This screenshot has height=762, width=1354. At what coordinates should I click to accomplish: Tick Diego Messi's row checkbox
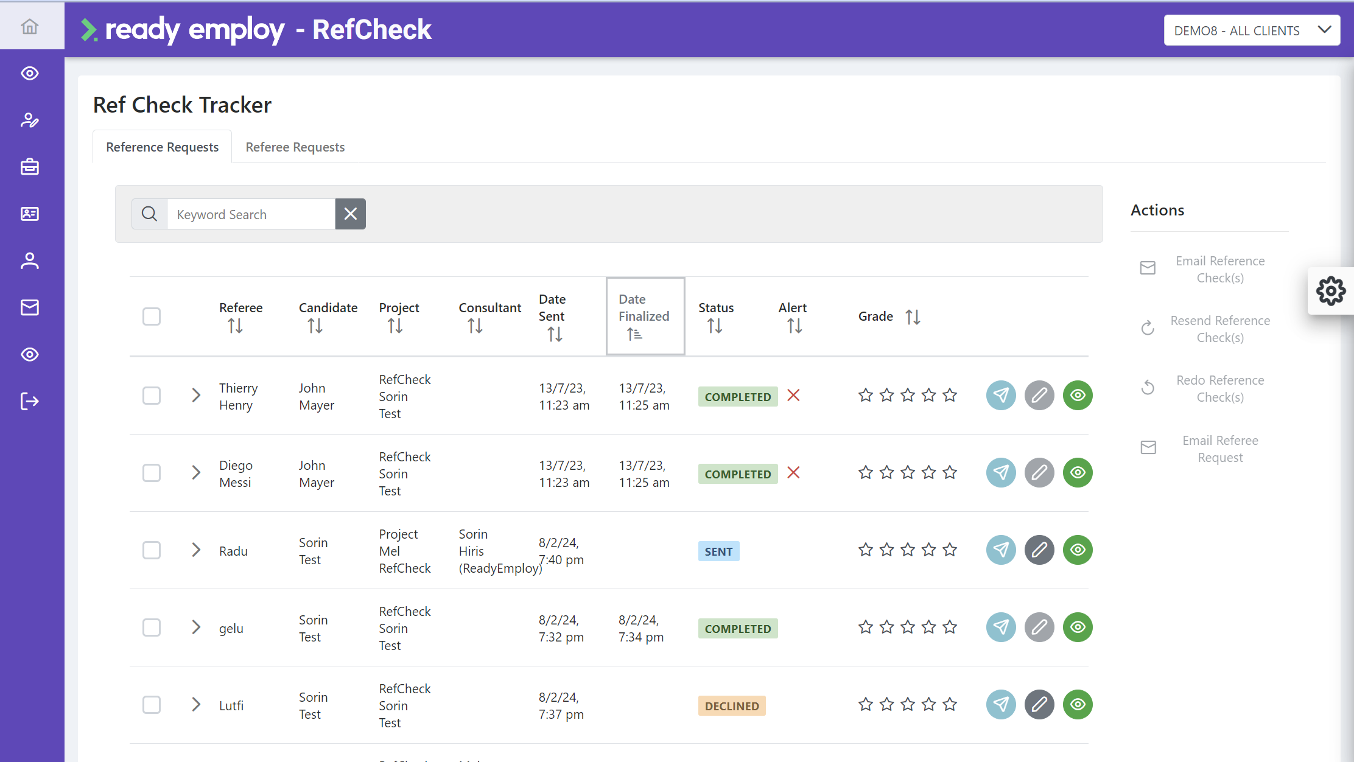click(x=152, y=473)
